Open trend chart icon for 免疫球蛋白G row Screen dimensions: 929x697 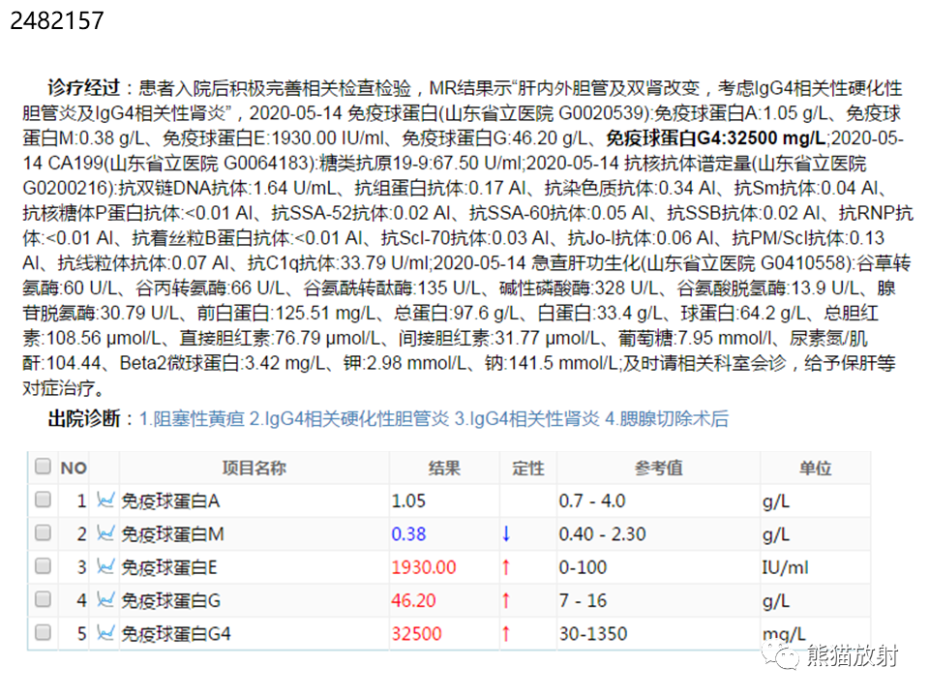tap(105, 600)
